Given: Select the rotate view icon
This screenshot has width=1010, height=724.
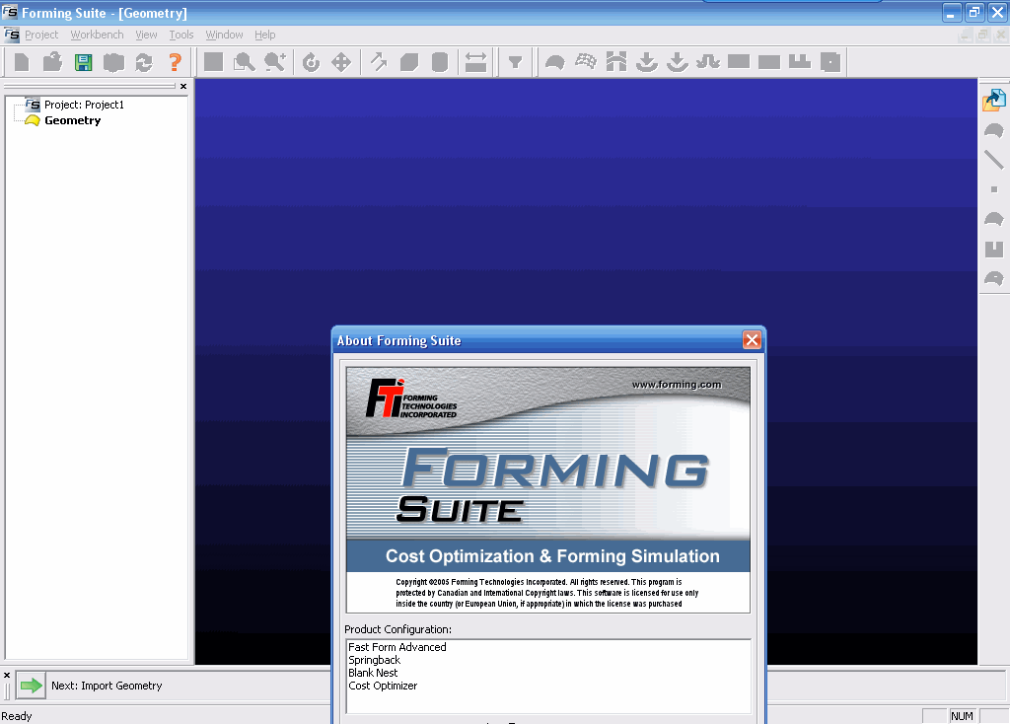Looking at the screenshot, I should click(311, 62).
